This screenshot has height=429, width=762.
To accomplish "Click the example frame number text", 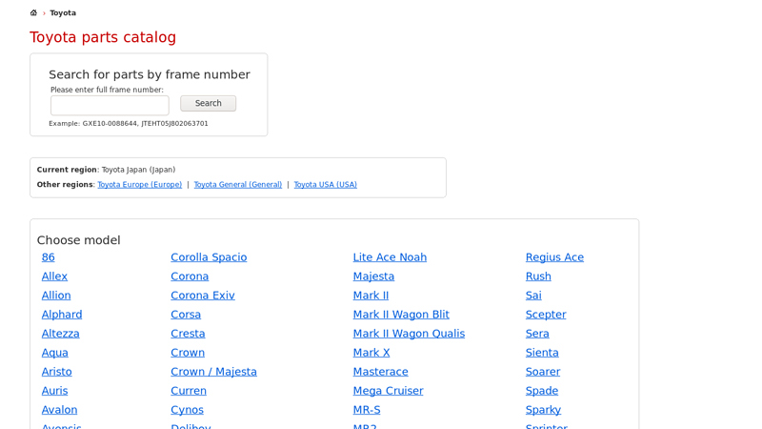I will (129, 124).
